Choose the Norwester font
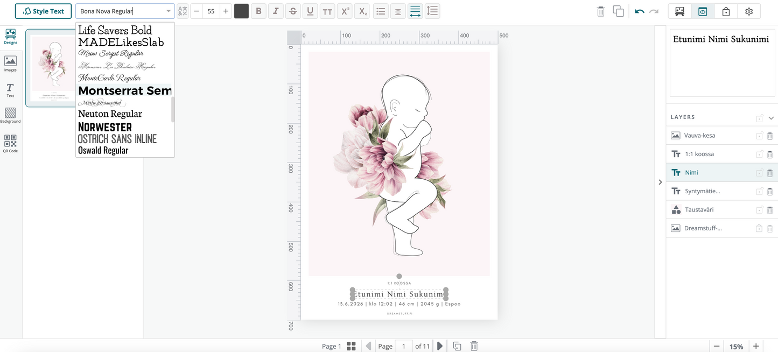Screen dimensions: 778x352 105,127
